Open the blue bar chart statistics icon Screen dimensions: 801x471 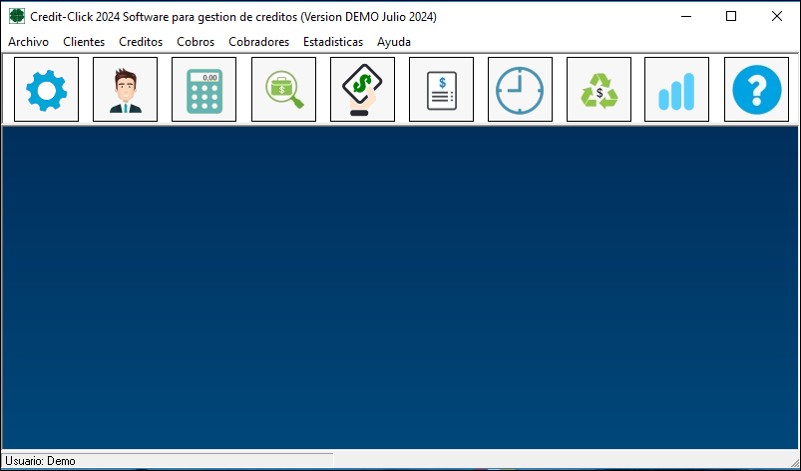676,90
